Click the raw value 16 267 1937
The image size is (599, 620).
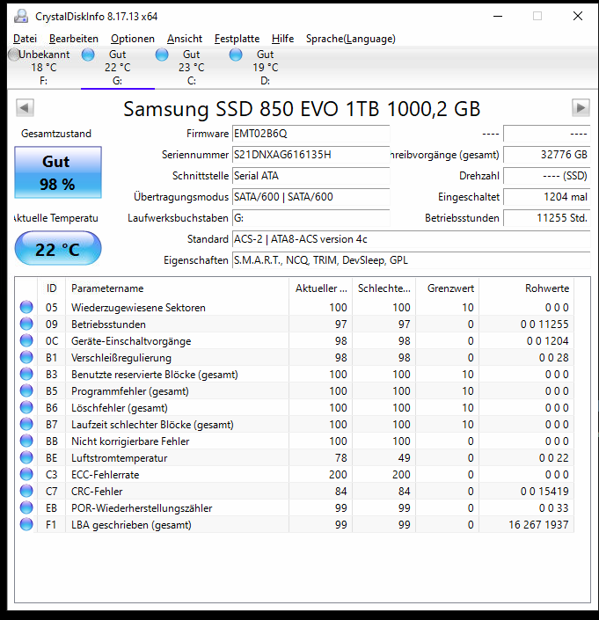coord(538,525)
